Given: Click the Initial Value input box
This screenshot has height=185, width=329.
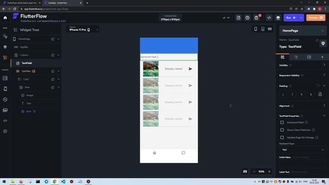Looking at the screenshot, I should pyautogui.click(x=302, y=163).
